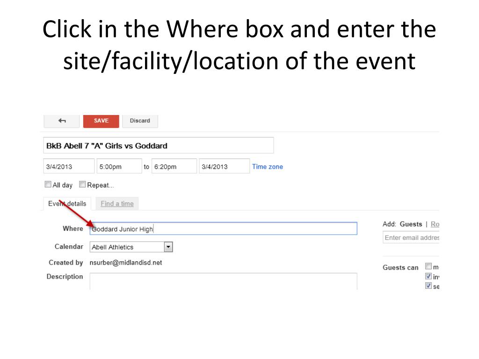Image resolution: width=479 pixels, height=359 pixels.
Task: Click the Enter email address guest field
Action: tap(411, 237)
